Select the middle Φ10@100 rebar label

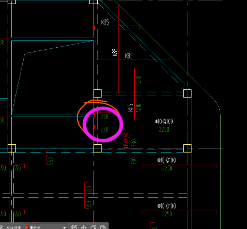click(167, 160)
